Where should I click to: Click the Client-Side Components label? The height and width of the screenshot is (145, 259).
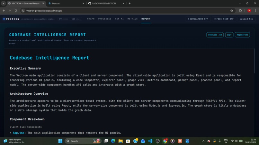tap(26, 127)
